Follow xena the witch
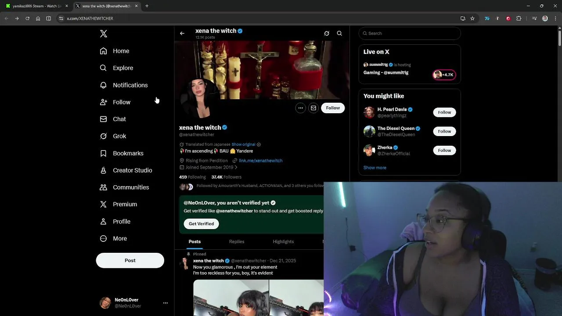562x316 pixels. 333,108
